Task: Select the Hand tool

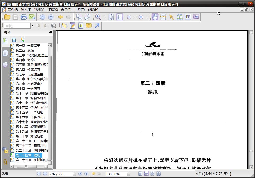Action: coord(155,17)
